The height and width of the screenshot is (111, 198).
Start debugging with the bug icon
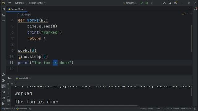147,3
